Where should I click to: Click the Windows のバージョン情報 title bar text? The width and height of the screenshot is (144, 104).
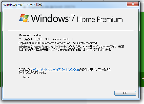point(23,5)
